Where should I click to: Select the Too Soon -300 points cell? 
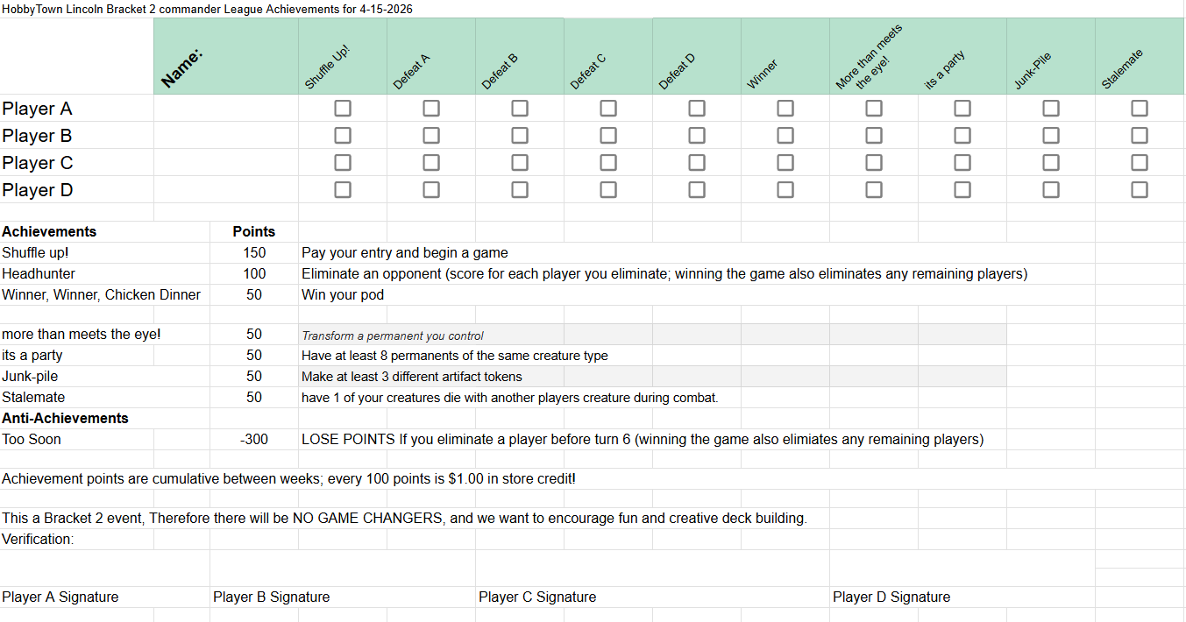(x=253, y=440)
